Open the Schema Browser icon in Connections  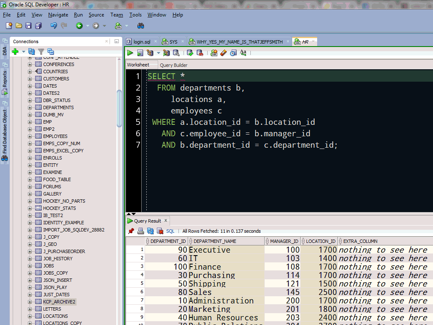click(51, 51)
